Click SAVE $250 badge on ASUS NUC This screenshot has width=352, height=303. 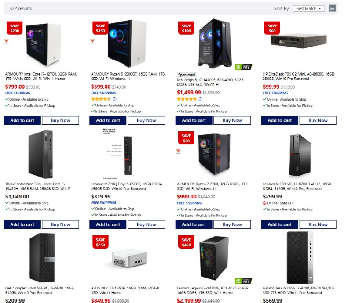100,242
